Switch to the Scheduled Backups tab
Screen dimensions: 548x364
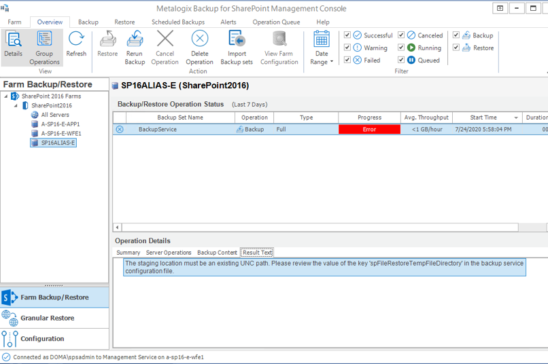coord(177,22)
